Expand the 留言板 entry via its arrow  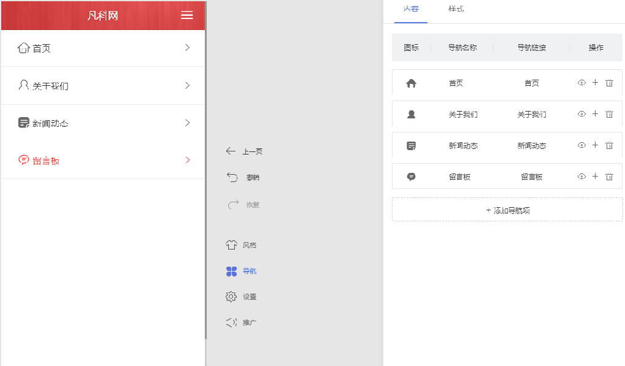click(187, 159)
